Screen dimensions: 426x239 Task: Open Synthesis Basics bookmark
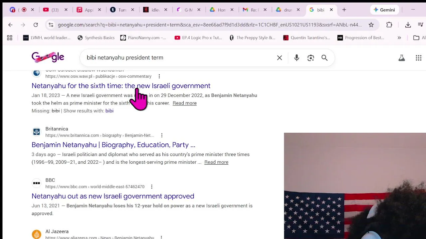96,38
